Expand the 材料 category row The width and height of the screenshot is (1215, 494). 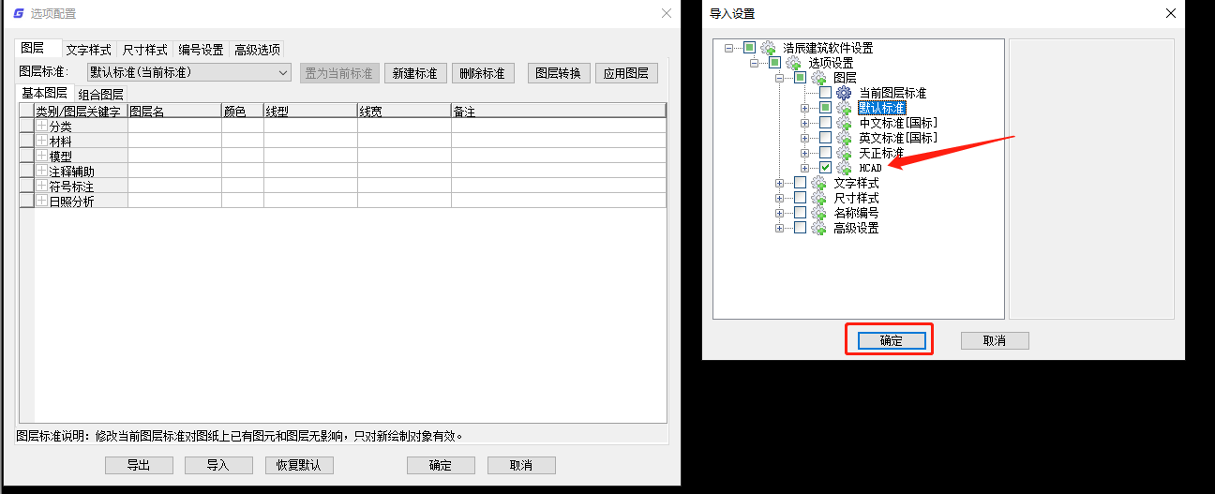tap(41, 141)
